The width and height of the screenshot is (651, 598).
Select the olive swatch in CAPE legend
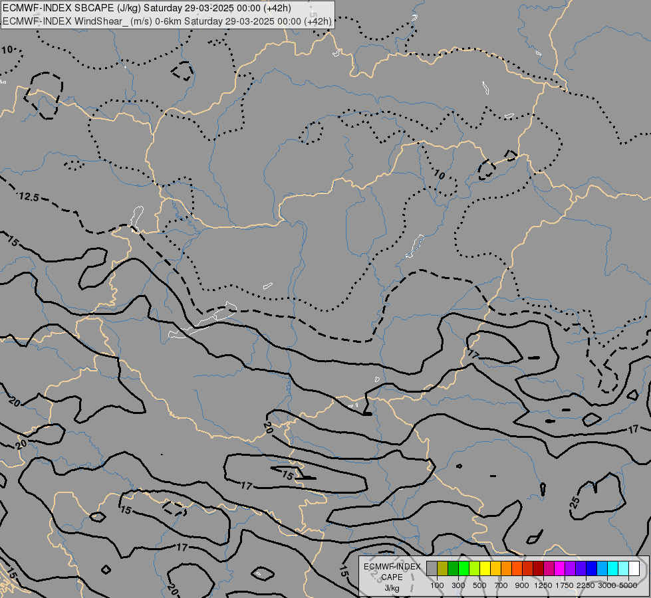(443, 569)
